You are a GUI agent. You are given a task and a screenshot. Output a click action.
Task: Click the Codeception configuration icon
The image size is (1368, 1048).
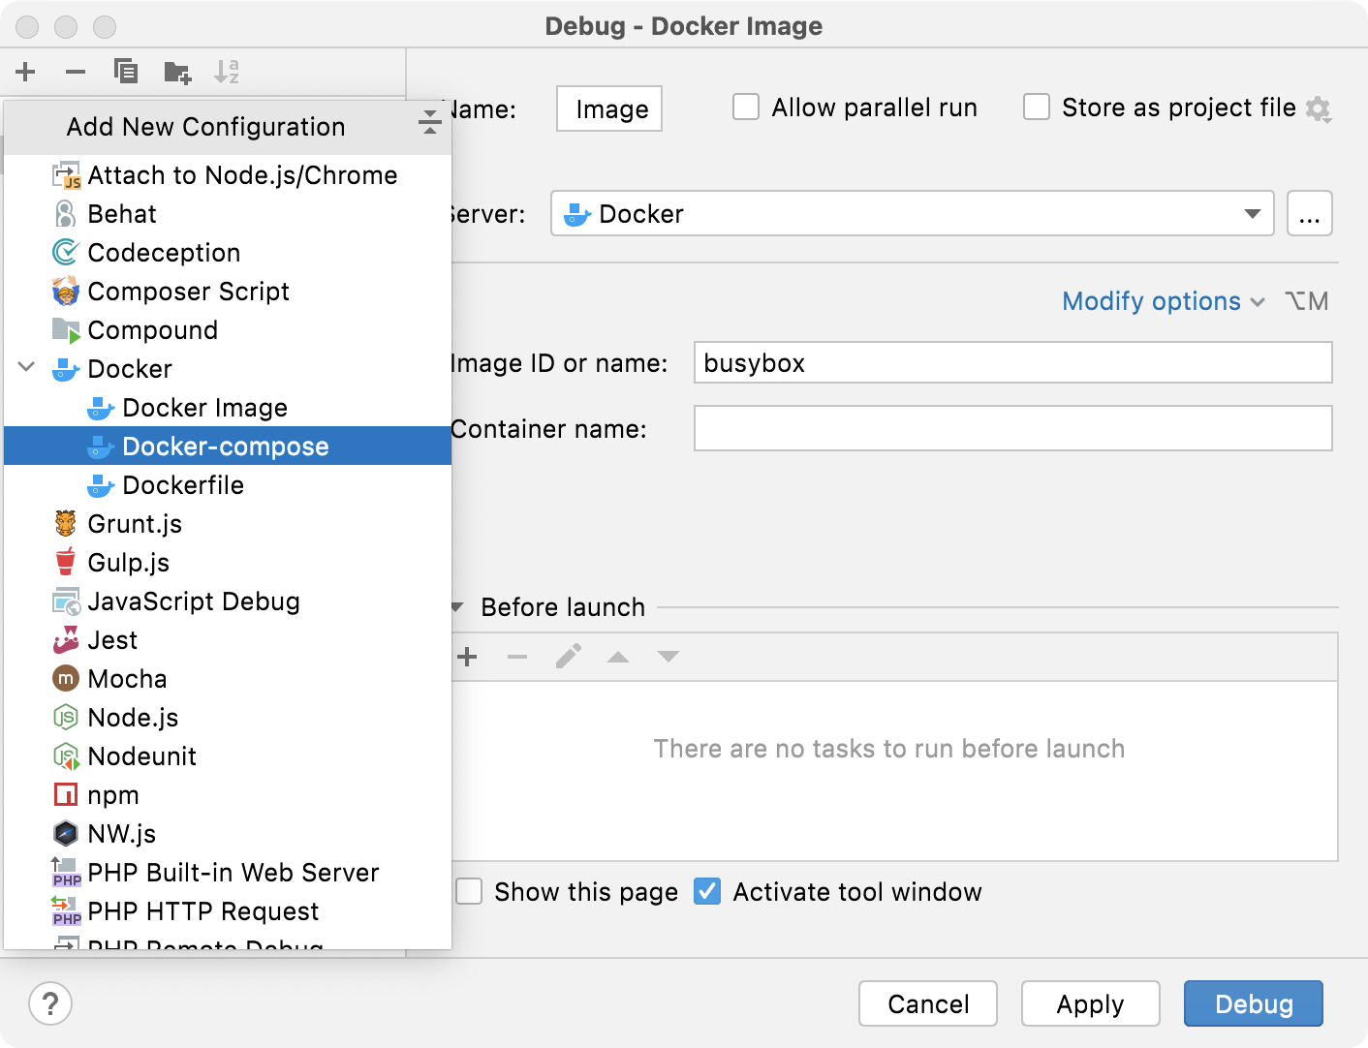click(x=65, y=253)
